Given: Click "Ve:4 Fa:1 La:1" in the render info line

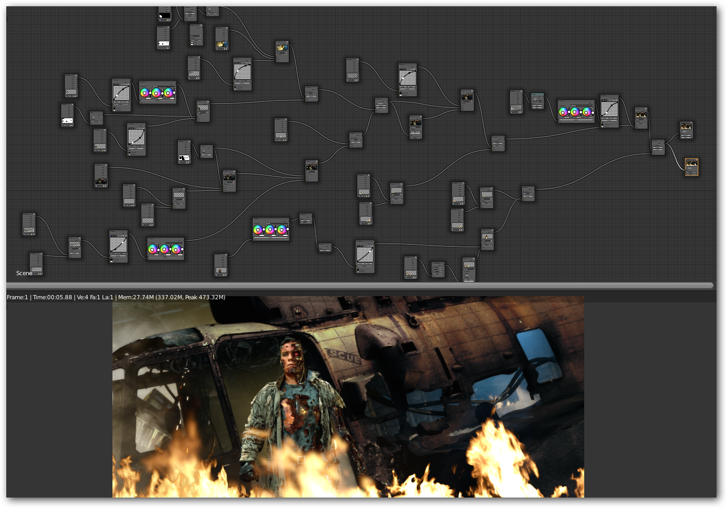Looking at the screenshot, I should click(x=95, y=297).
